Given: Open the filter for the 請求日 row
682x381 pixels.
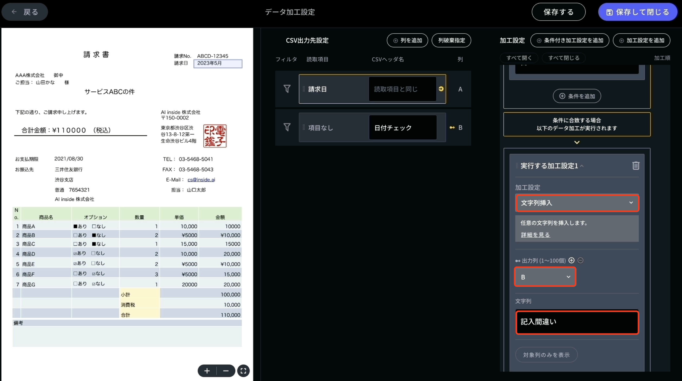Looking at the screenshot, I should (x=287, y=89).
